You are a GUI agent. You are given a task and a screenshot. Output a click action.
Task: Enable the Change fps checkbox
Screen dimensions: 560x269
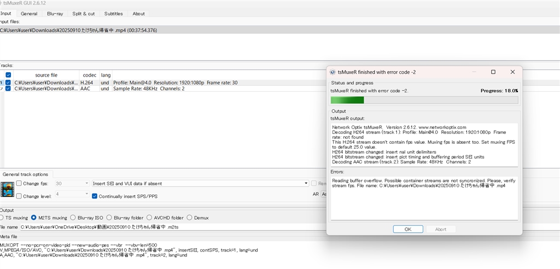(19, 184)
